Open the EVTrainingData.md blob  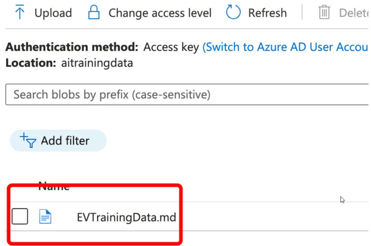point(126,217)
